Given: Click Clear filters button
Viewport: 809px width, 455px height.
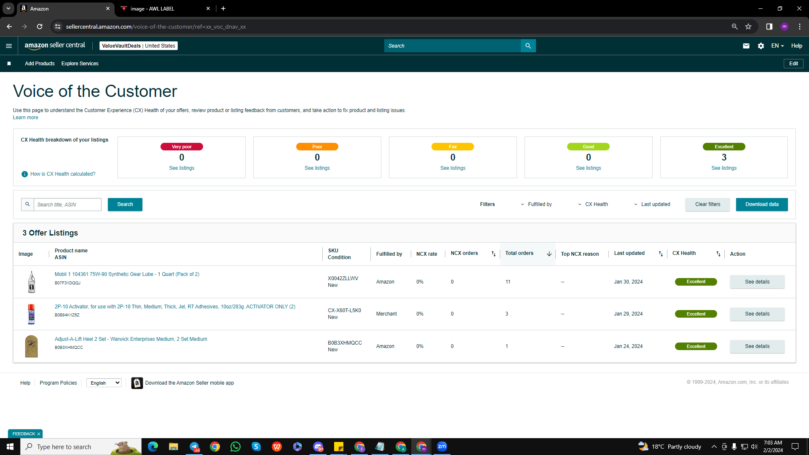Looking at the screenshot, I should pyautogui.click(x=707, y=204).
